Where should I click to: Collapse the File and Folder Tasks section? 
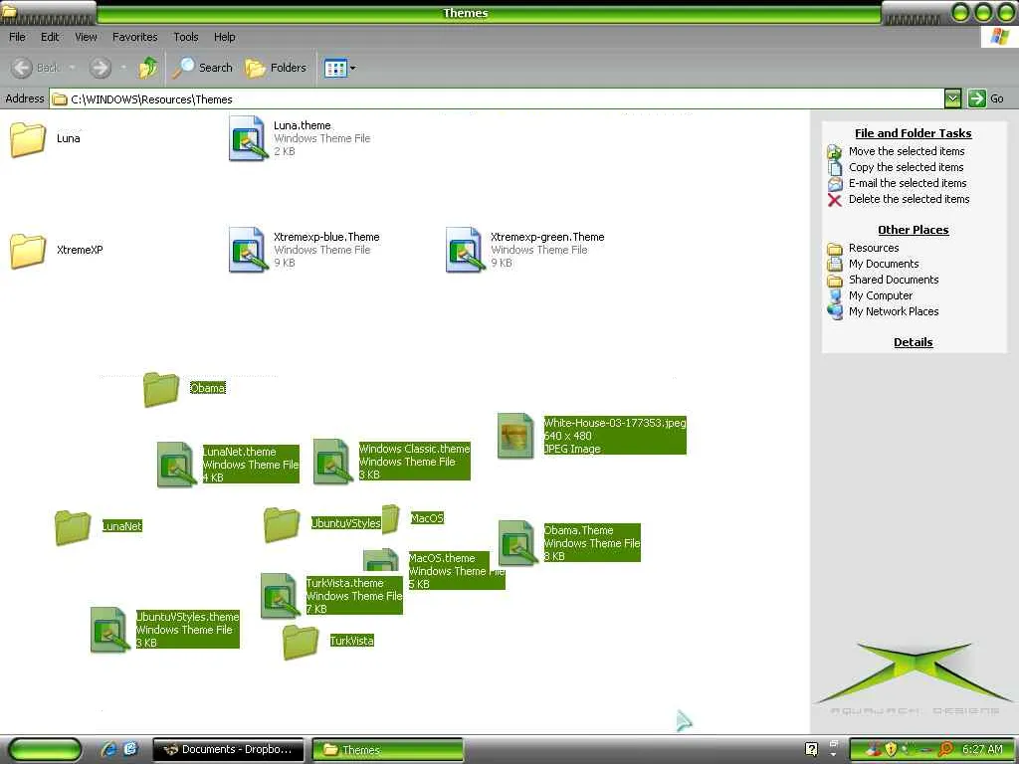[914, 133]
